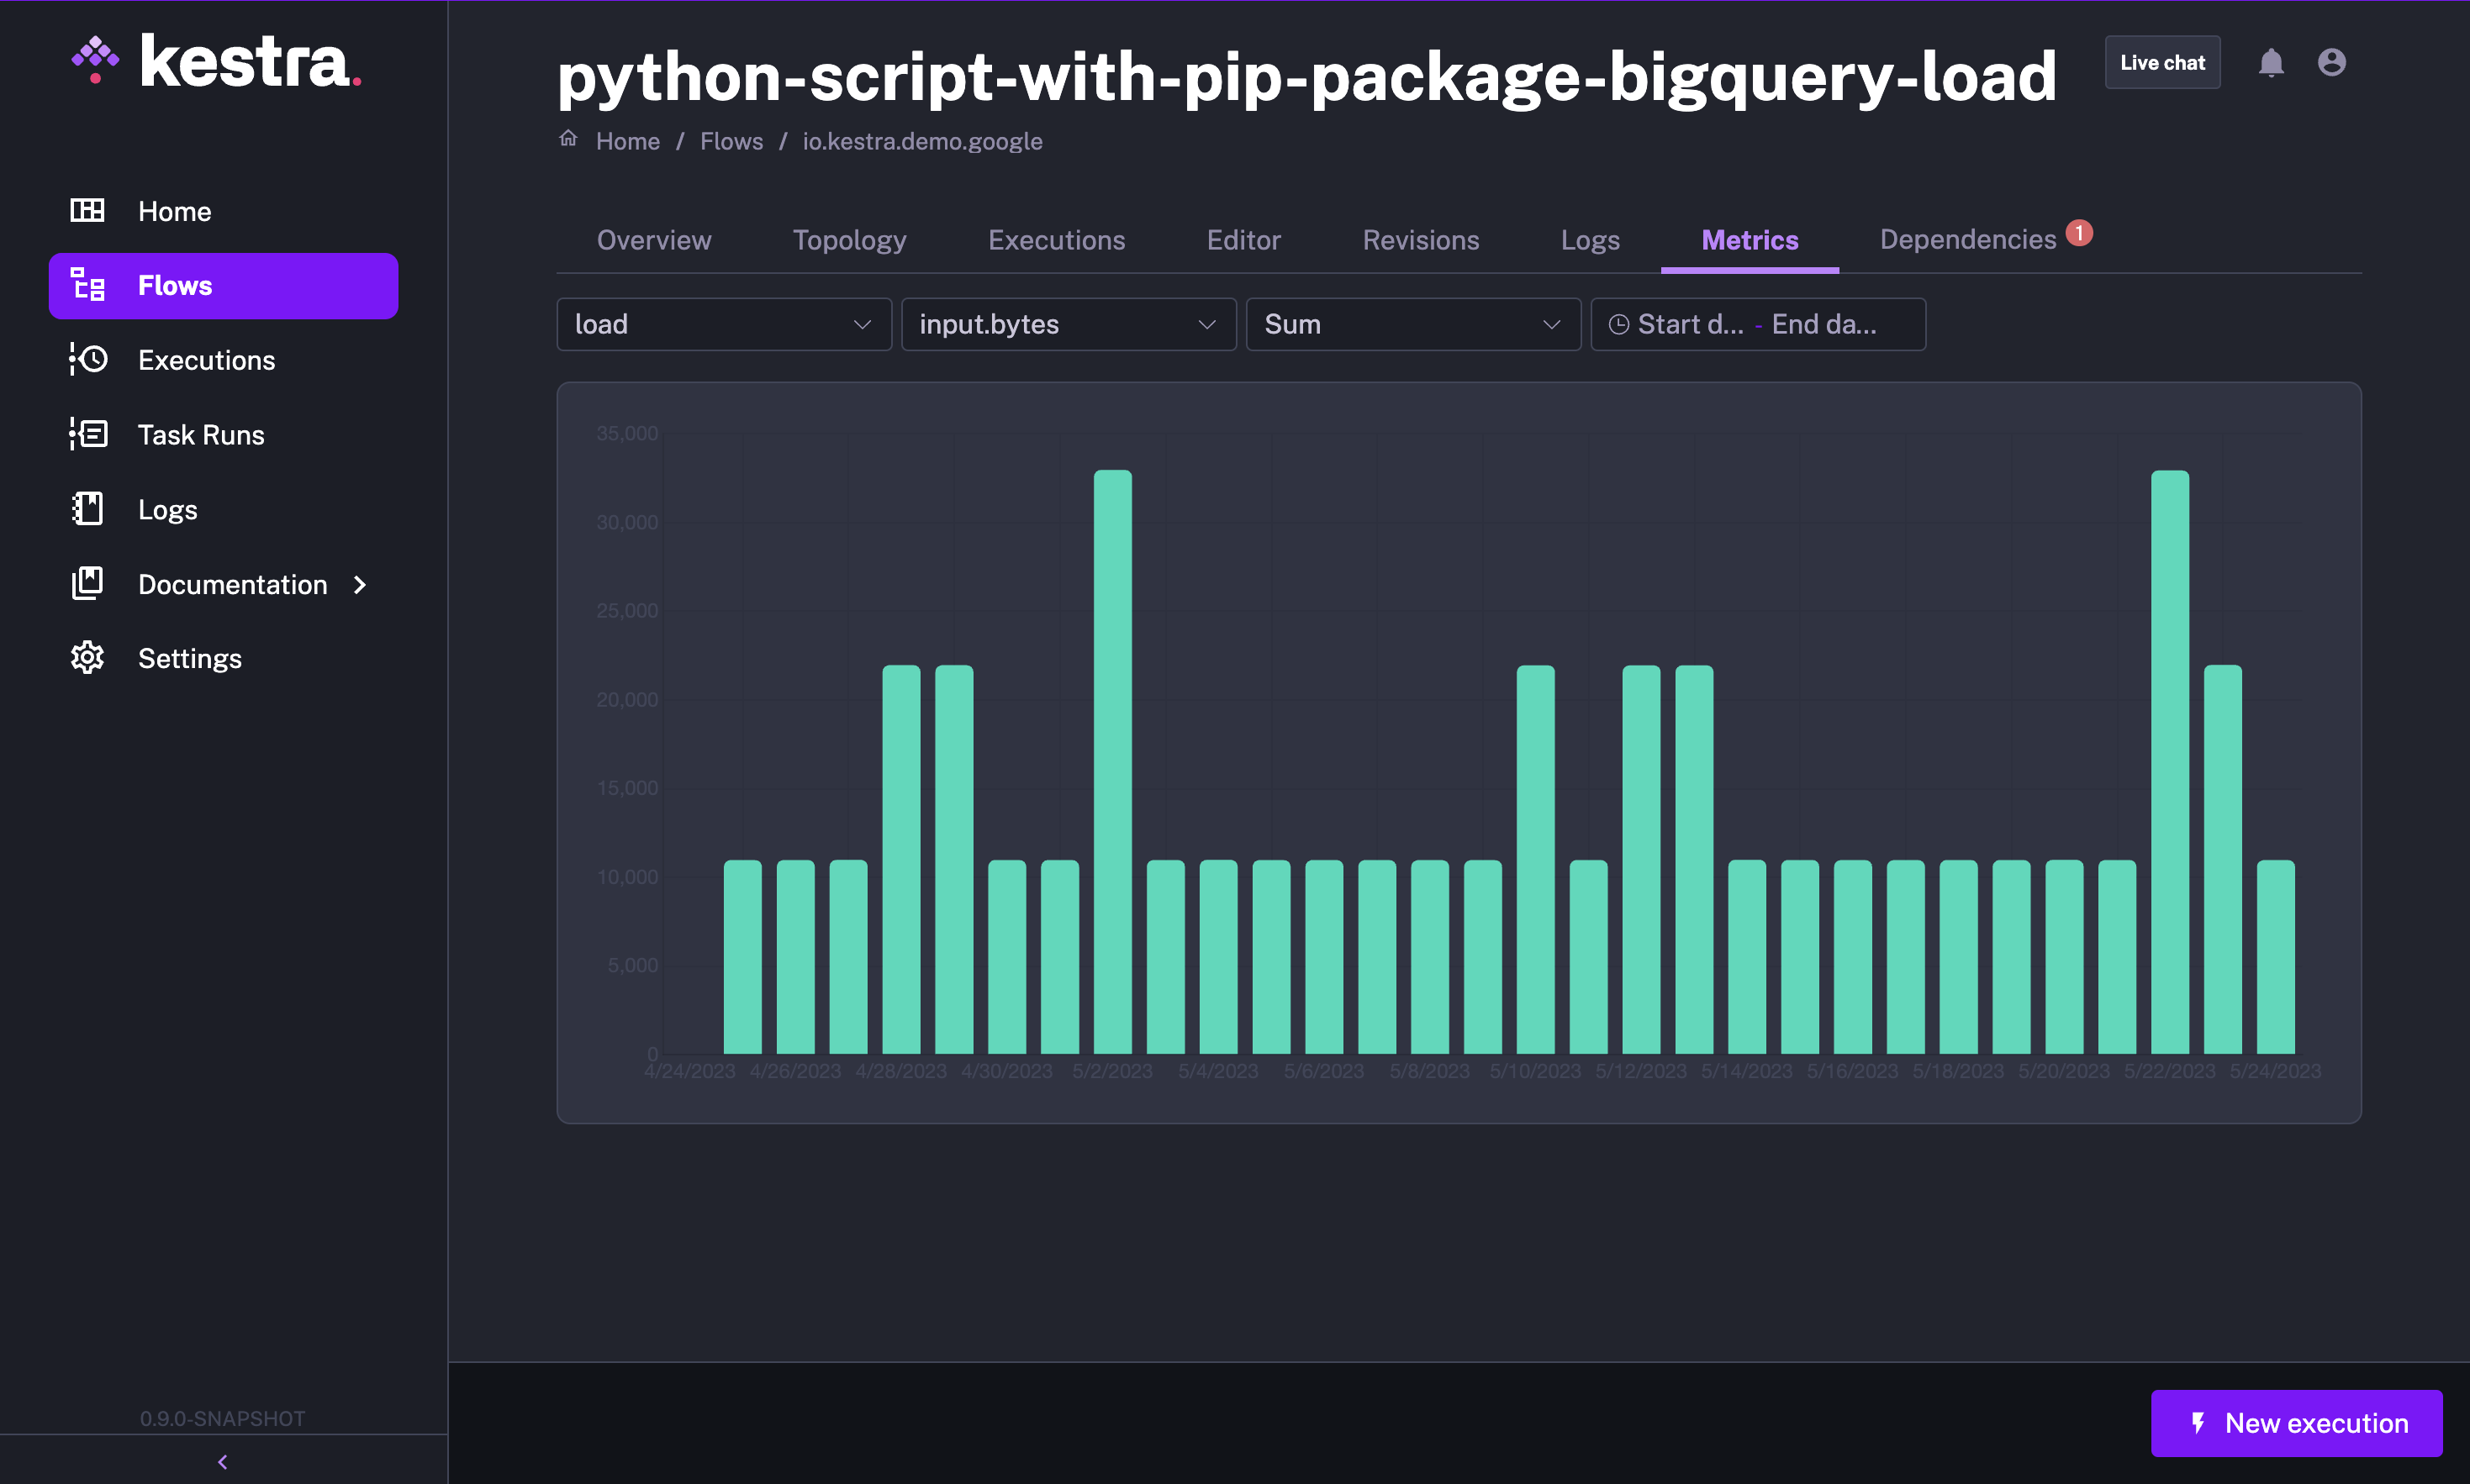Click the New execution button
Image resolution: width=2470 pixels, height=1484 pixels.
(x=2296, y=1422)
